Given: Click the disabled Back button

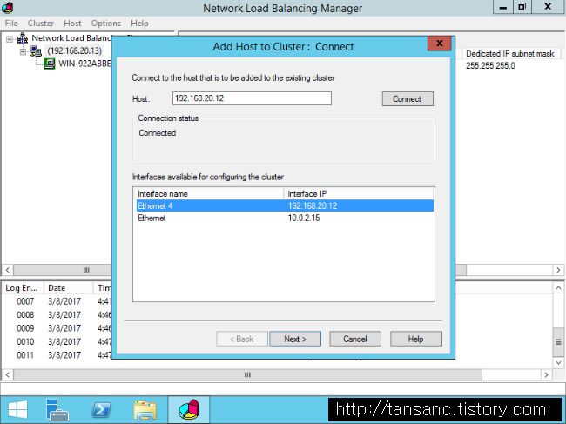Looking at the screenshot, I should tap(242, 339).
